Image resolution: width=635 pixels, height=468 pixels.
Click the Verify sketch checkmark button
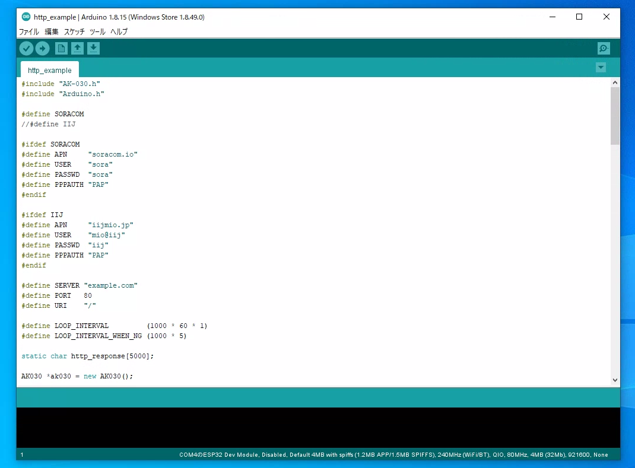26,49
